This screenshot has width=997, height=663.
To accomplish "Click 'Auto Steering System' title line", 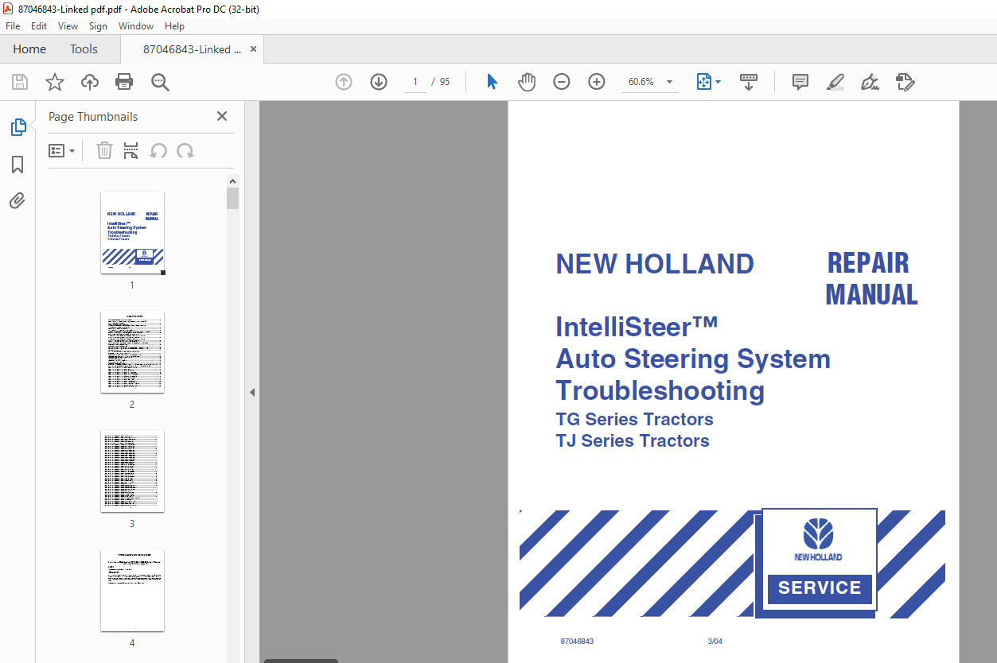I will (x=693, y=359).
